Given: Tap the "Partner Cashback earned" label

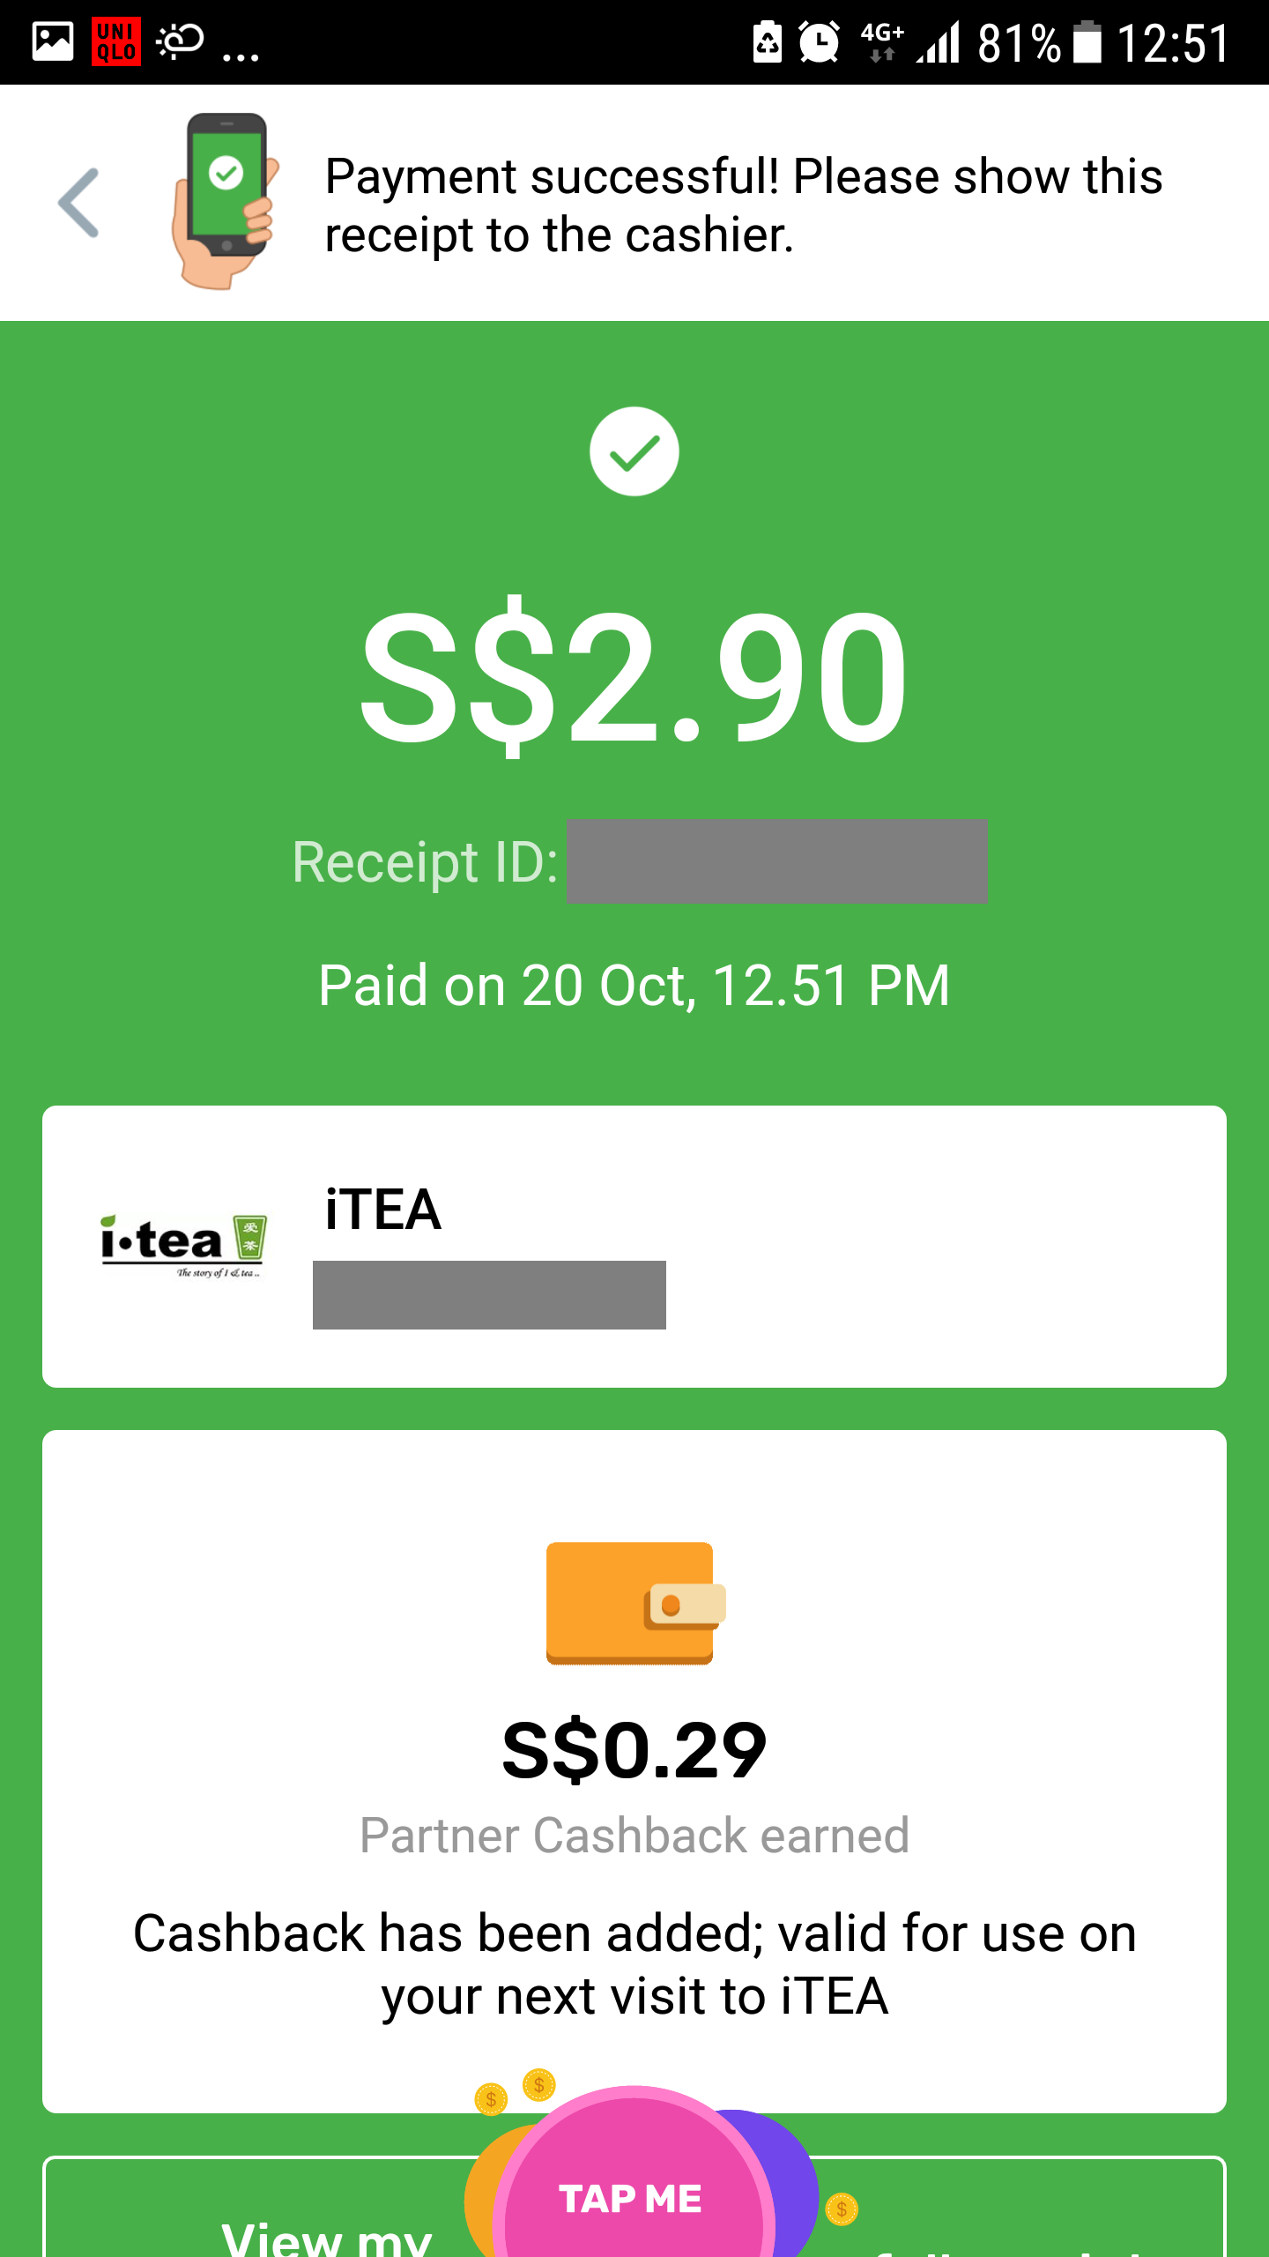Looking at the screenshot, I should coord(634,1836).
